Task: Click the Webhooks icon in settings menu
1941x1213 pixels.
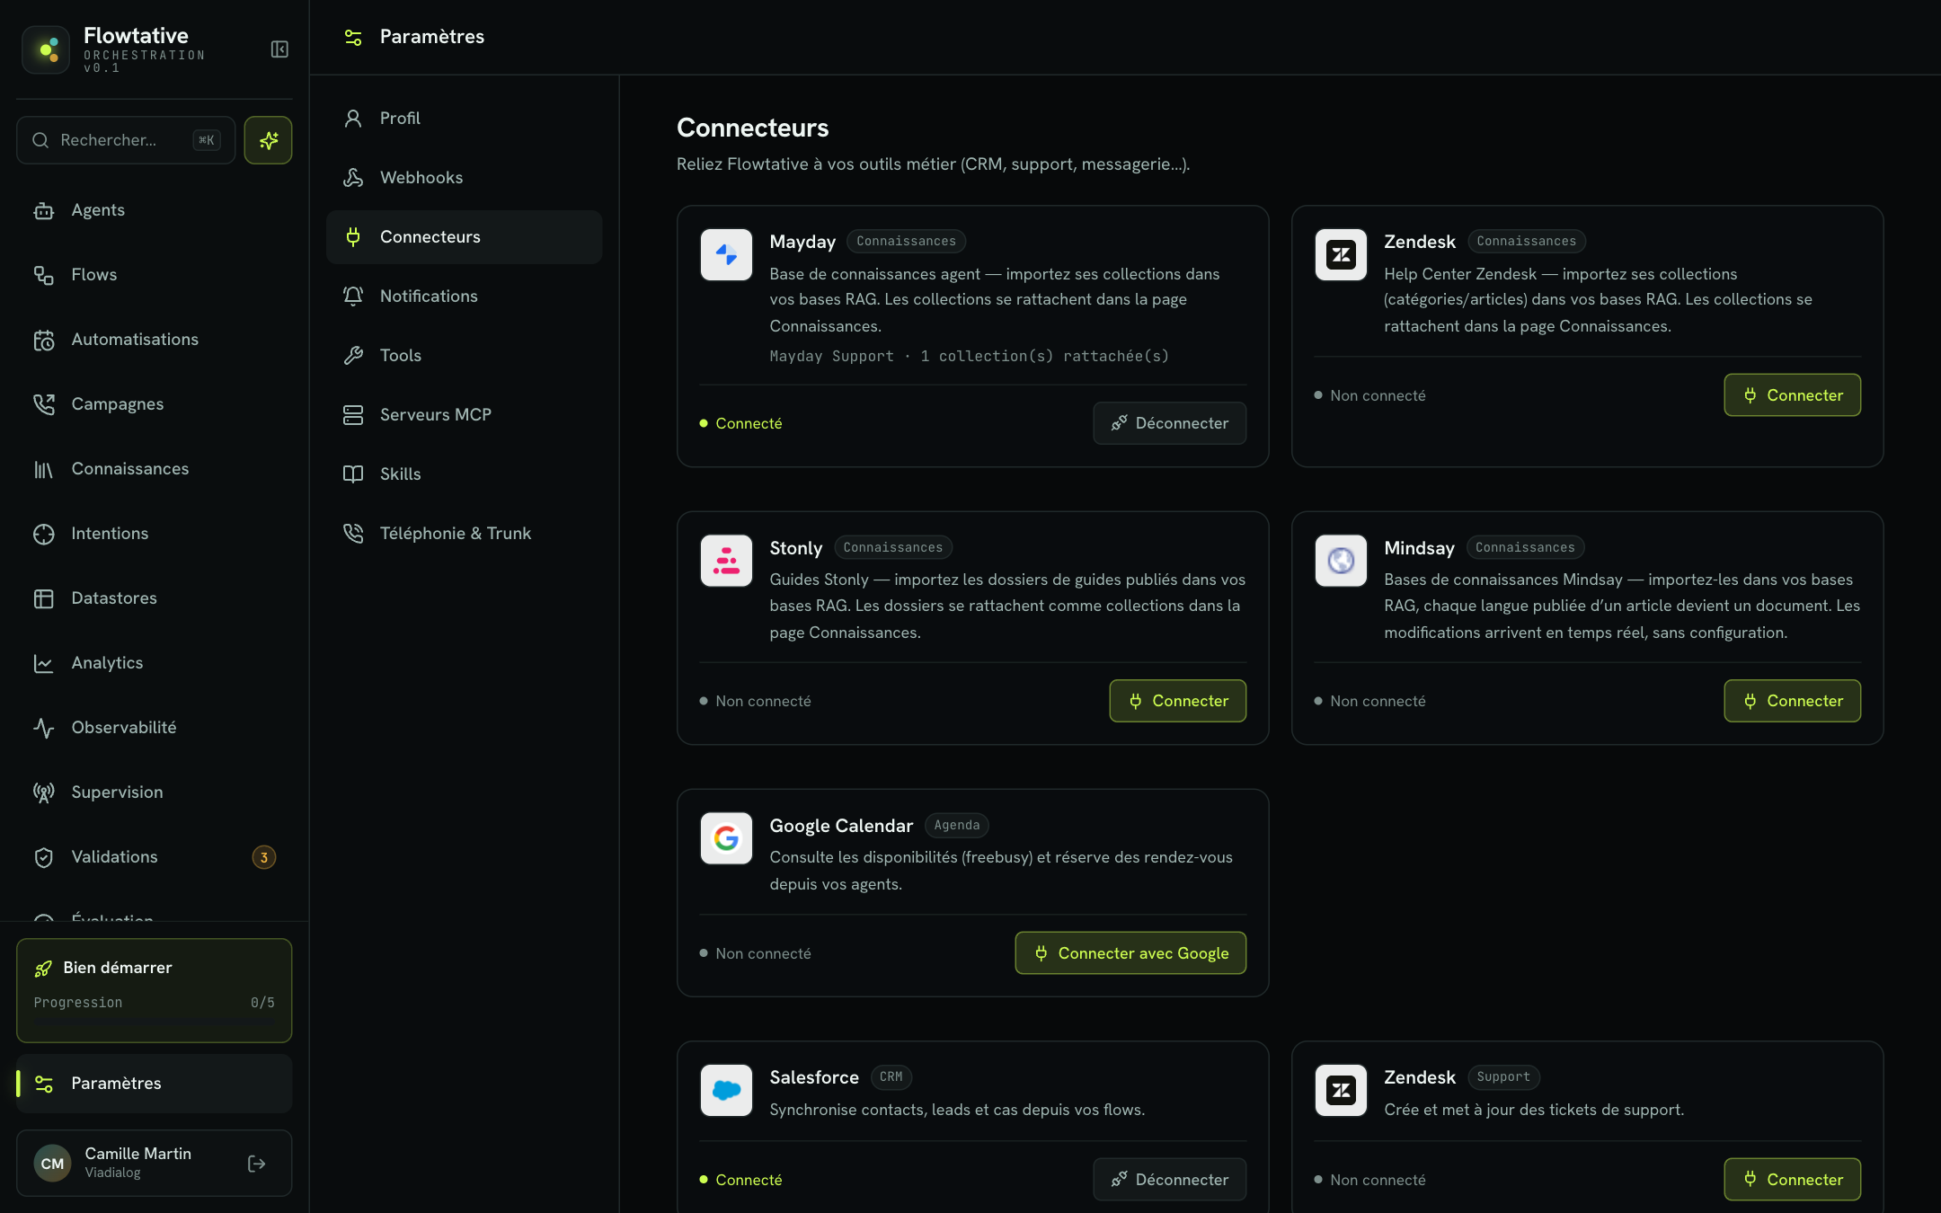Action: coord(353,178)
